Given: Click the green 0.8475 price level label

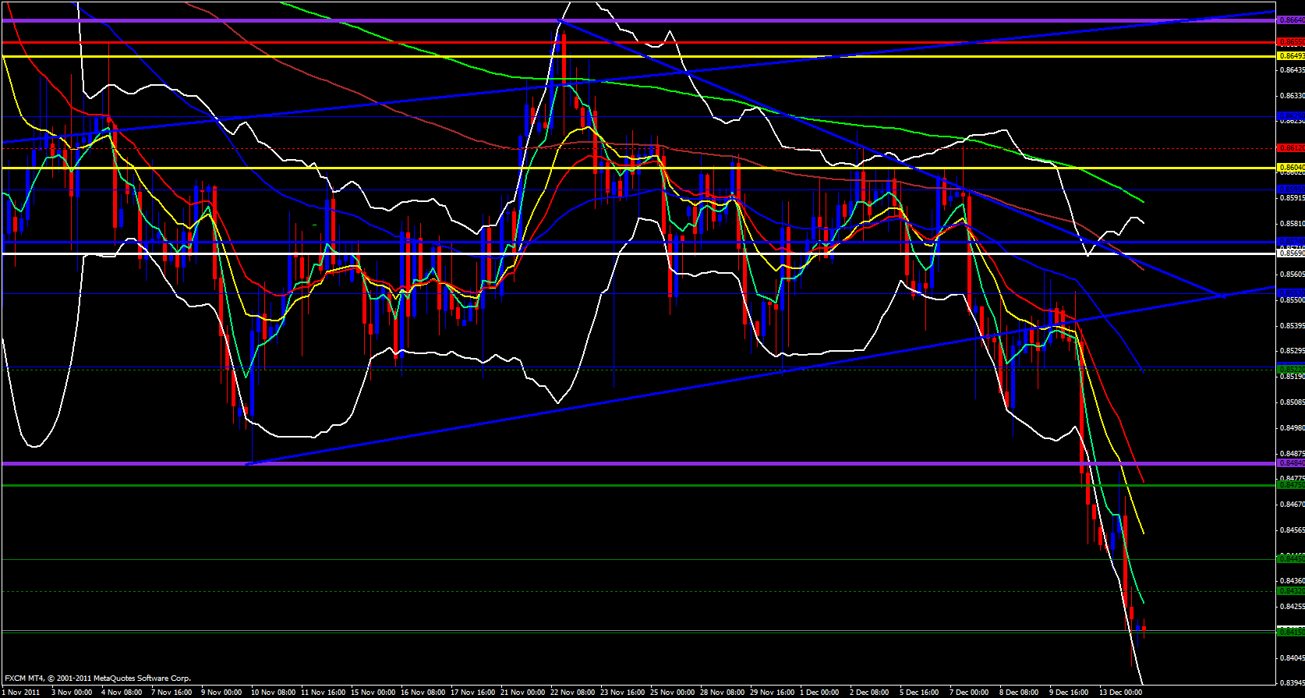Looking at the screenshot, I should (x=1291, y=485).
